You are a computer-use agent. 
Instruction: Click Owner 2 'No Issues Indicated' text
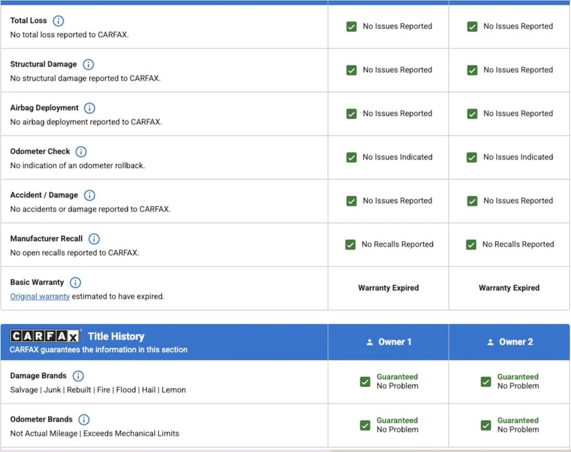click(518, 157)
